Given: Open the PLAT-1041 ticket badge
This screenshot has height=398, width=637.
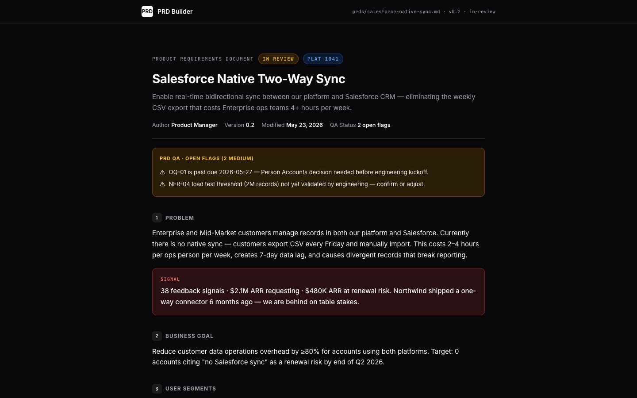Looking at the screenshot, I should 323,59.
